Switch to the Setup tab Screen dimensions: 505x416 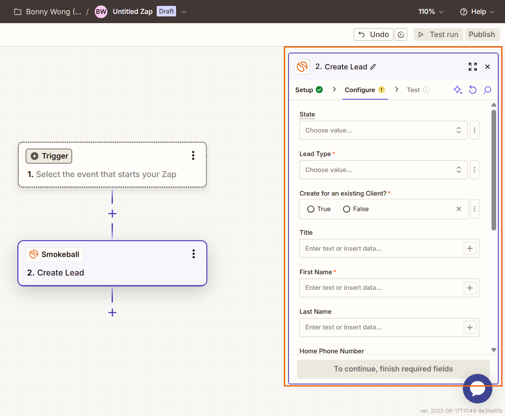(309, 90)
